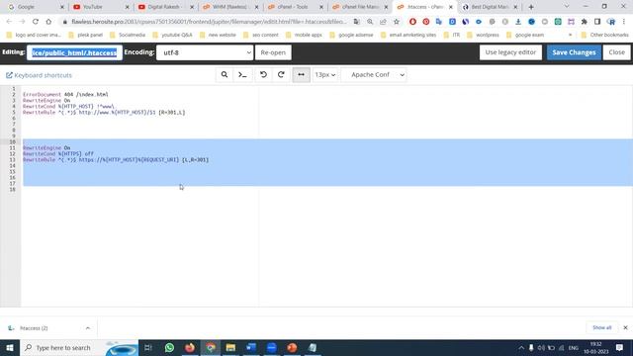
Task: Open the tab search chevron
Action: pos(567,7)
